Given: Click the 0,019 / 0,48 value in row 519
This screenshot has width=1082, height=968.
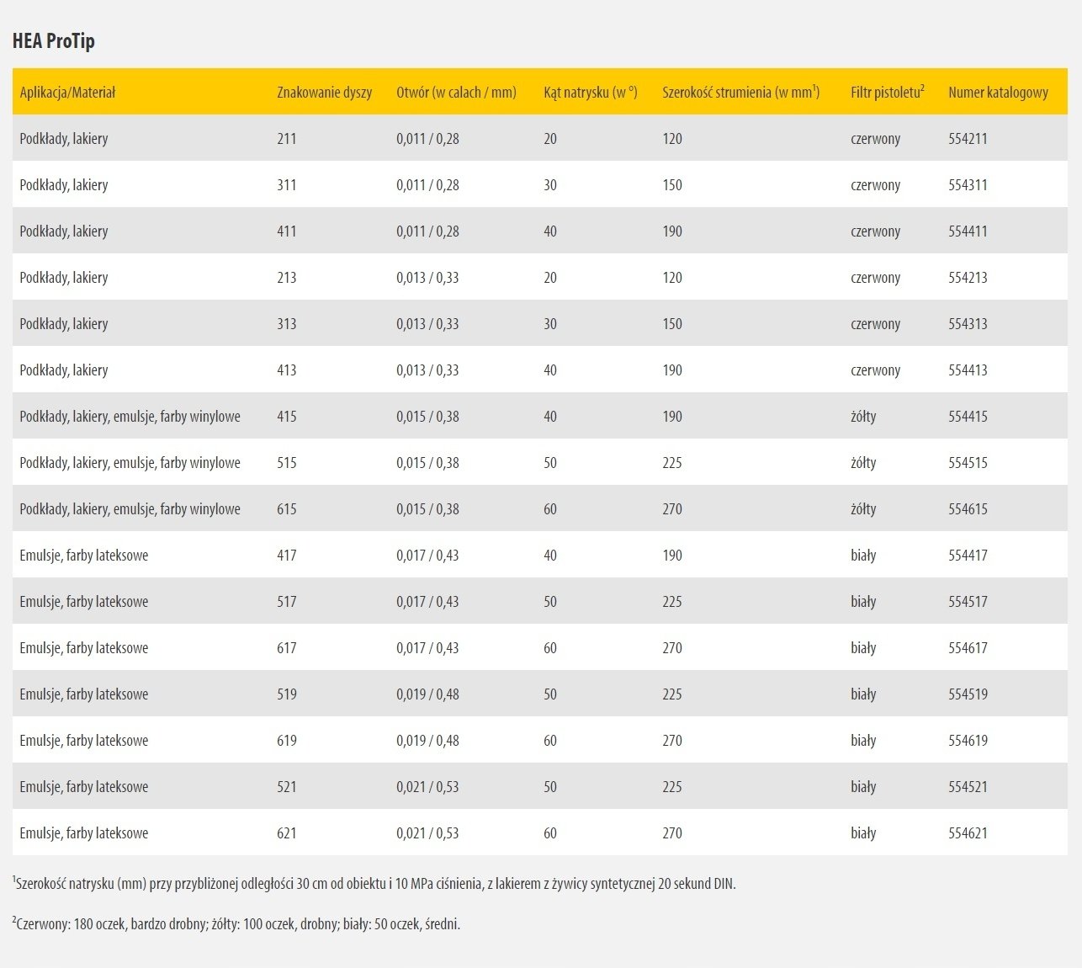Looking at the screenshot, I should click(427, 694).
